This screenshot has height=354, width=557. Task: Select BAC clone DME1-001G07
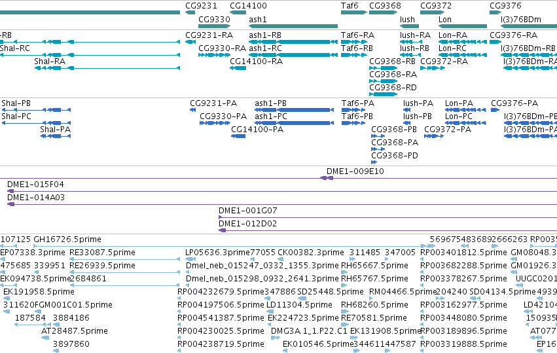pos(387,218)
